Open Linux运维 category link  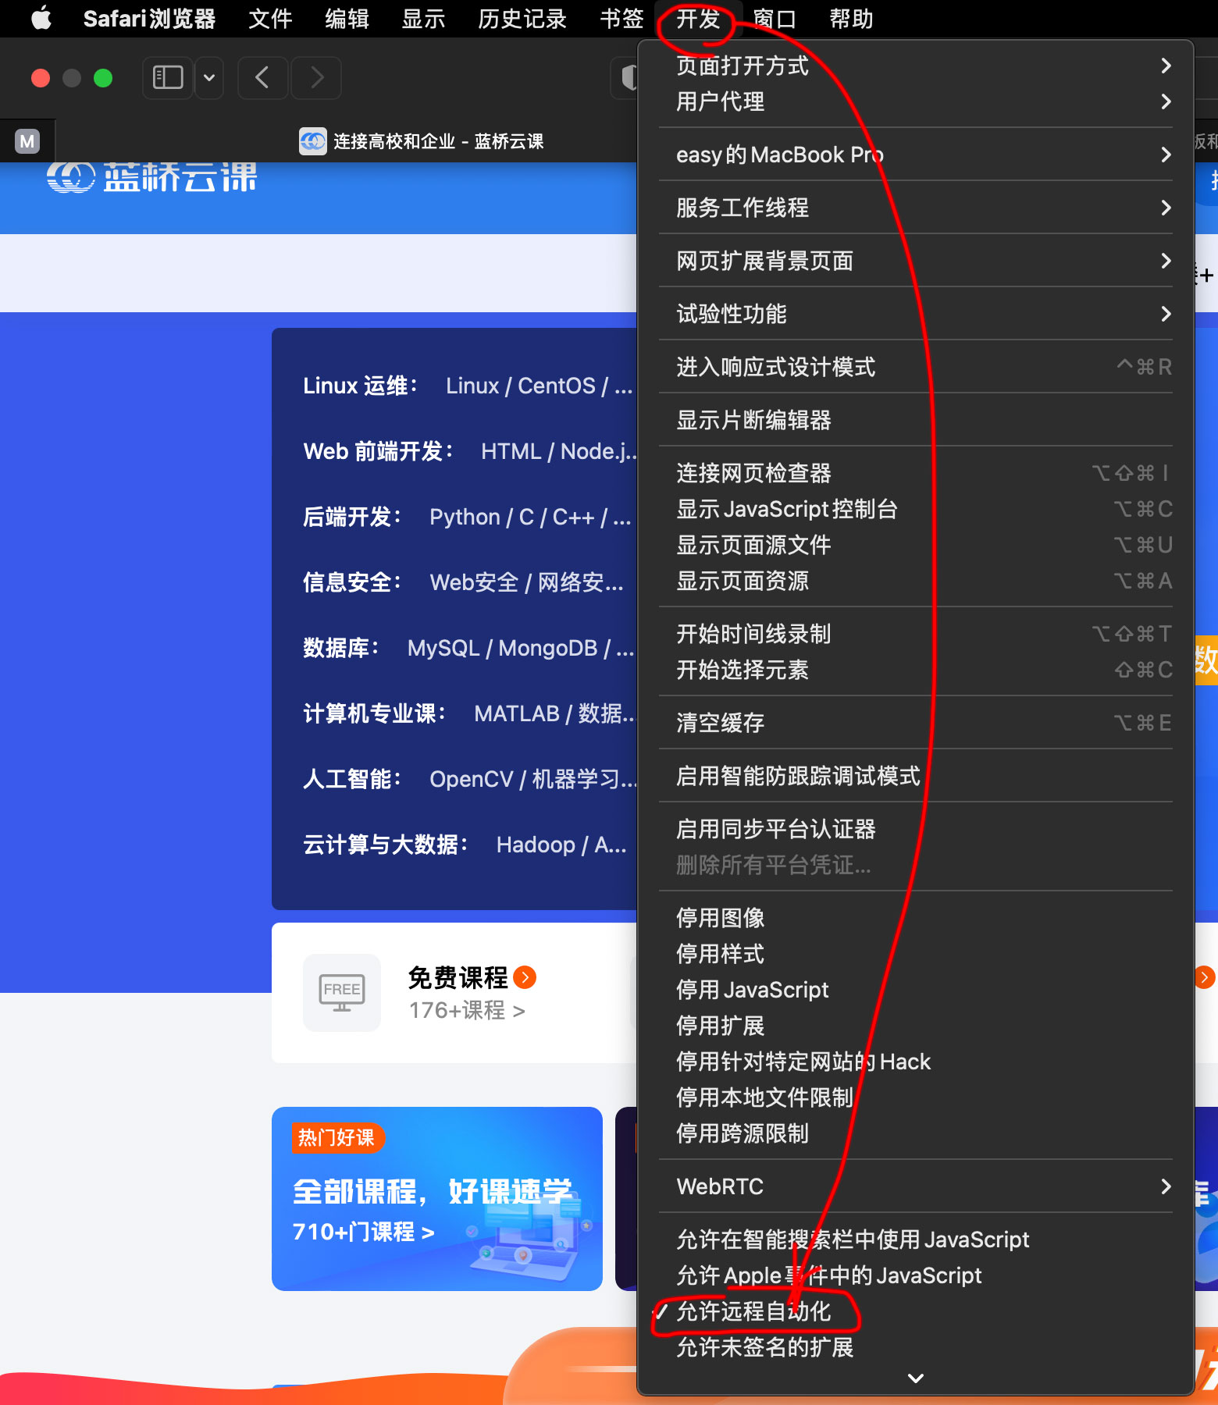(361, 386)
